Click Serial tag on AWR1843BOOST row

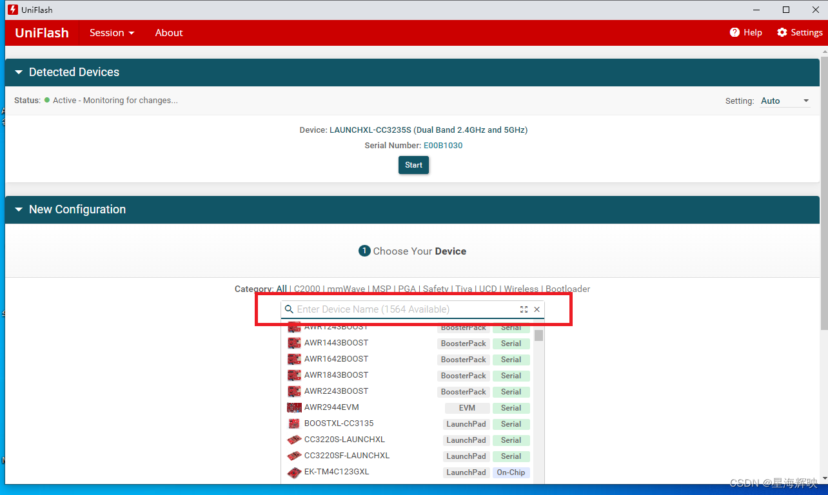(511, 376)
